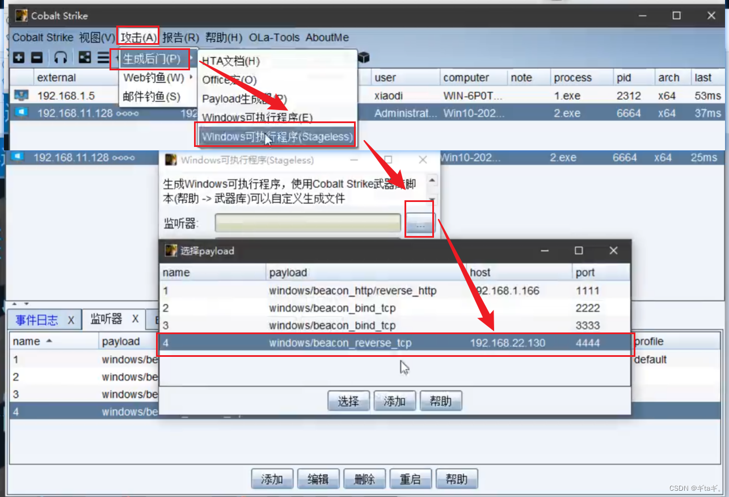
Task: Click Windows icon of the 25ms session row
Action: coord(18,157)
